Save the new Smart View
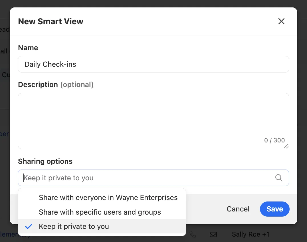 pyautogui.click(x=274, y=209)
